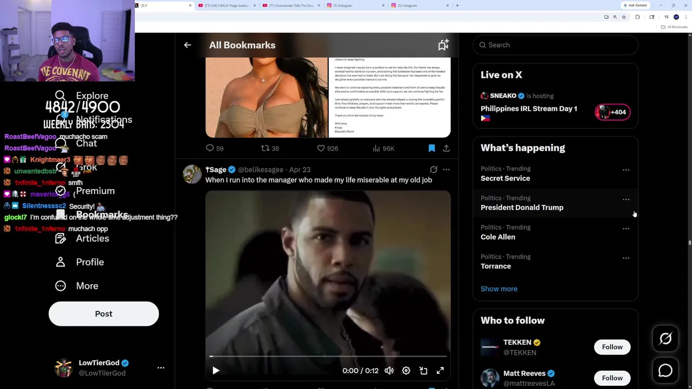Open a new browser tab
The height and width of the screenshot is (389, 692).
point(457,5)
